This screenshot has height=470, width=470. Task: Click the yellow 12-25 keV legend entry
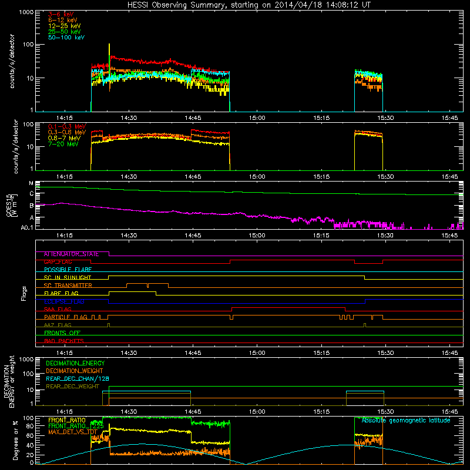pos(65,26)
